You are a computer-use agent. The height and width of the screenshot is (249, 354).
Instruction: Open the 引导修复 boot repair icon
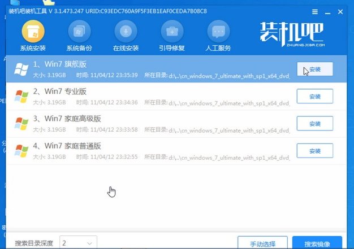[172, 31]
